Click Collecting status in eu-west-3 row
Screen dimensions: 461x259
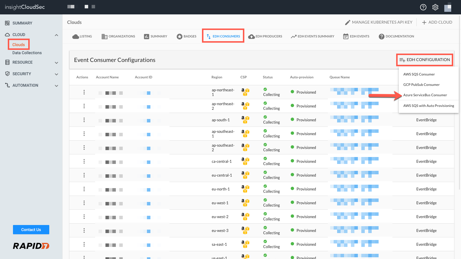pyautogui.click(x=271, y=233)
